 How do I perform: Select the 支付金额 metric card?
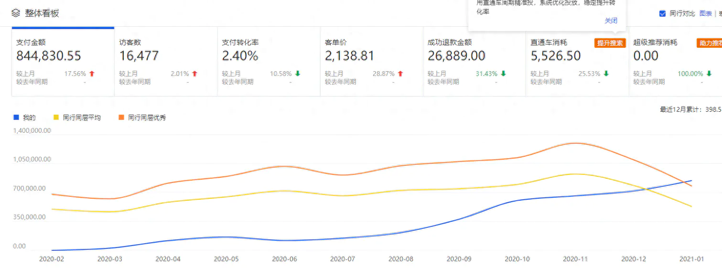63,62
